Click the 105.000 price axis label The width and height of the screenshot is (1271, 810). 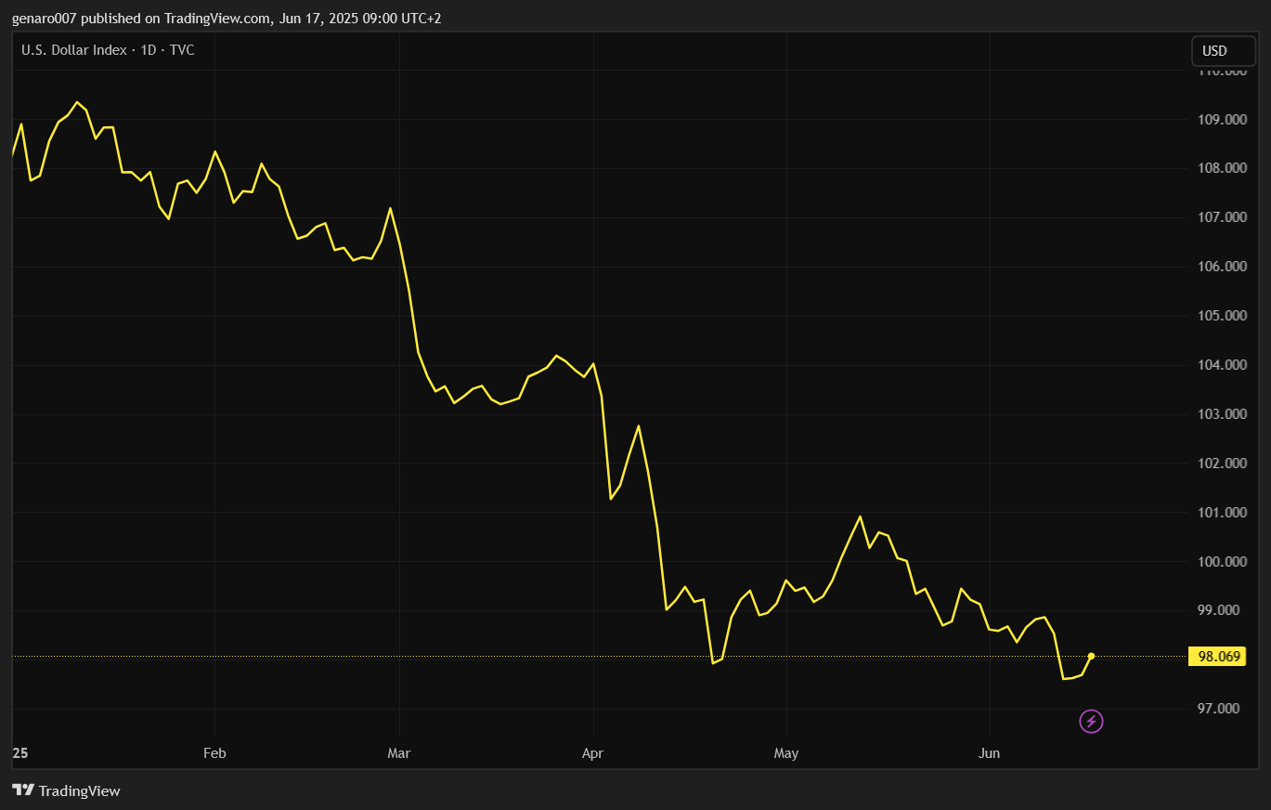1222,316
